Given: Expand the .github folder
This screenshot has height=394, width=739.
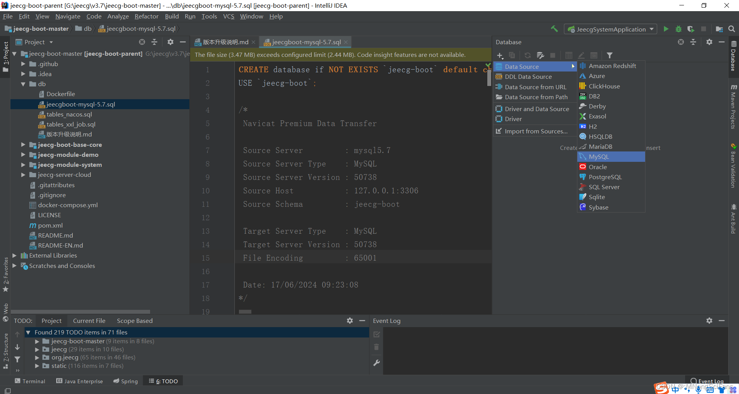Looking at the screenshot, I should point(23,64).
